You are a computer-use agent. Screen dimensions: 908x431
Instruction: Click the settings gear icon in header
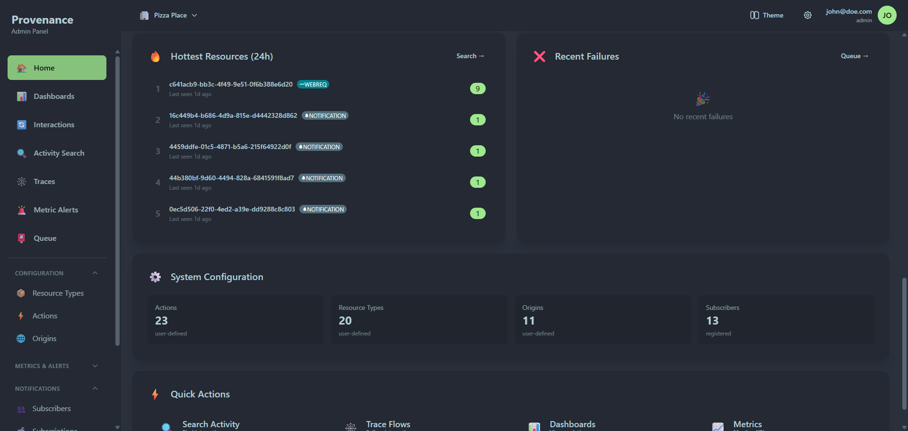807,15
